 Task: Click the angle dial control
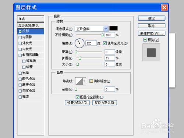click(79, 43)
